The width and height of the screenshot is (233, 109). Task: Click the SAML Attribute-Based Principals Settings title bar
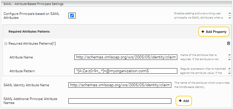[x=116, y=4]
